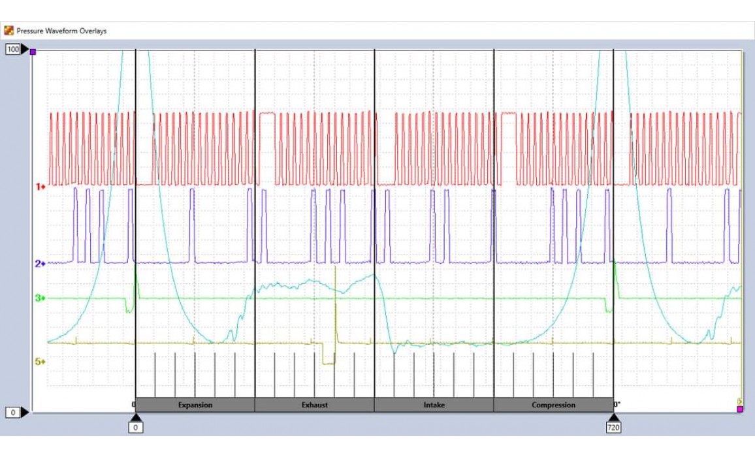Click the Pressure Waveform Overlays window icon
Image resolution: width=755 pixels, height=457 pixels.
pos(9,31)
